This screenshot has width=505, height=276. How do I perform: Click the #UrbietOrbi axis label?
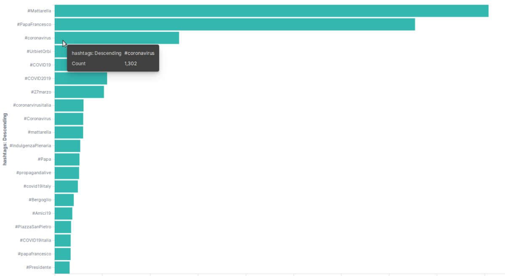pyautogui.click(x=38, y=52)
